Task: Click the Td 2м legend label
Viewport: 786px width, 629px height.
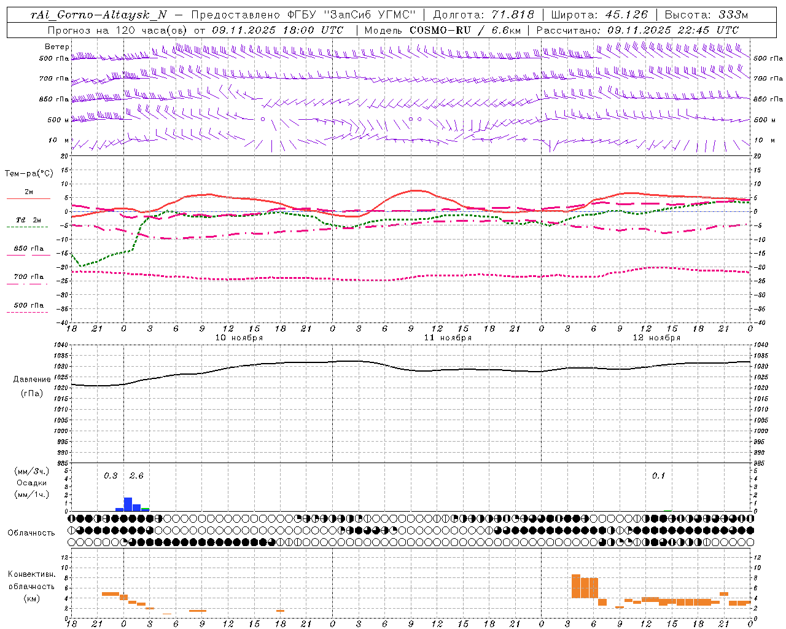Action: pyautogui.click(x=29, y=220)
